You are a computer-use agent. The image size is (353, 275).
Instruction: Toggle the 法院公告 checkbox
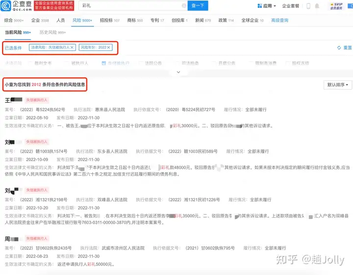tap(141, 63)
